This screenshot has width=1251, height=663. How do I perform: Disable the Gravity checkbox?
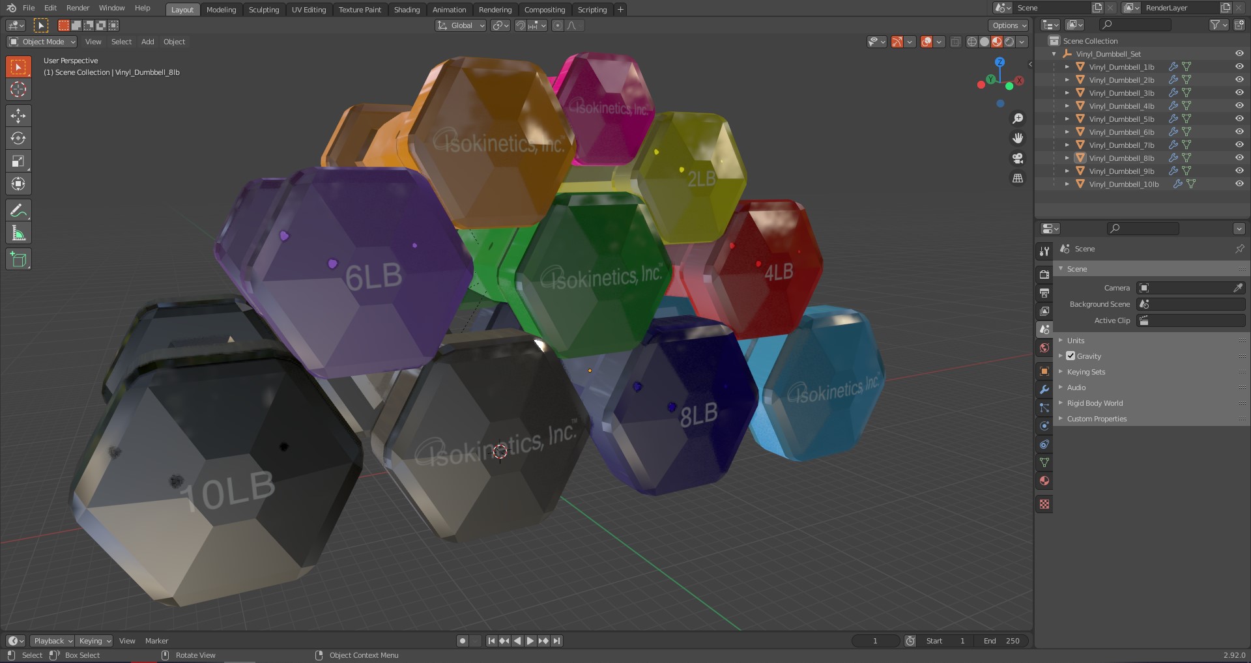(x=1071, y=356)
